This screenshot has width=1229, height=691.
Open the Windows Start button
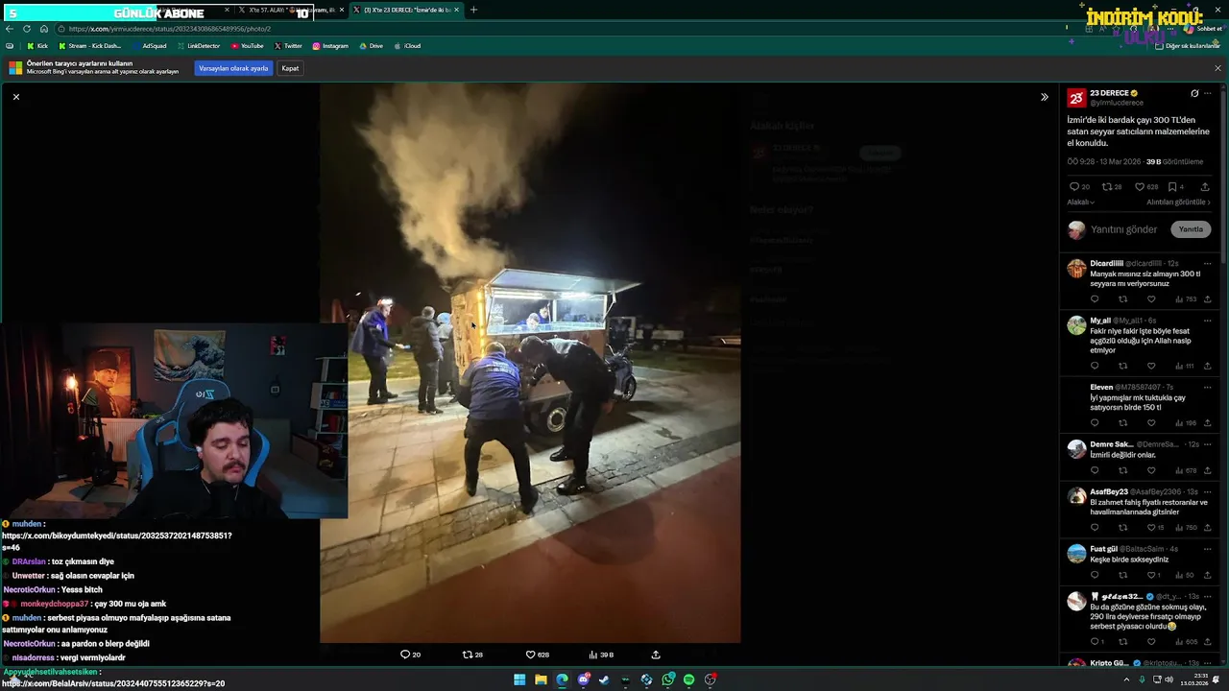[519, 679]
